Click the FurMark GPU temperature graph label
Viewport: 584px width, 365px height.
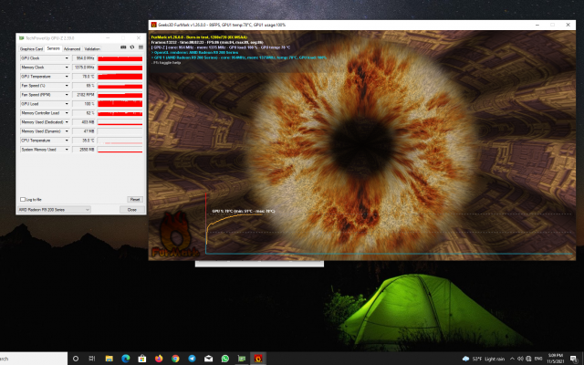point(244,211)
